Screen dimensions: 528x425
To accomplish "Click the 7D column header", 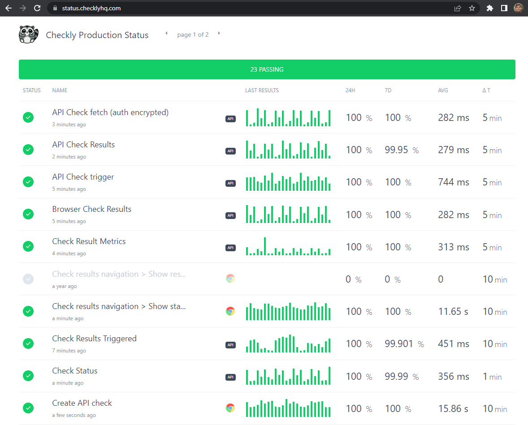I will point(387,90).
